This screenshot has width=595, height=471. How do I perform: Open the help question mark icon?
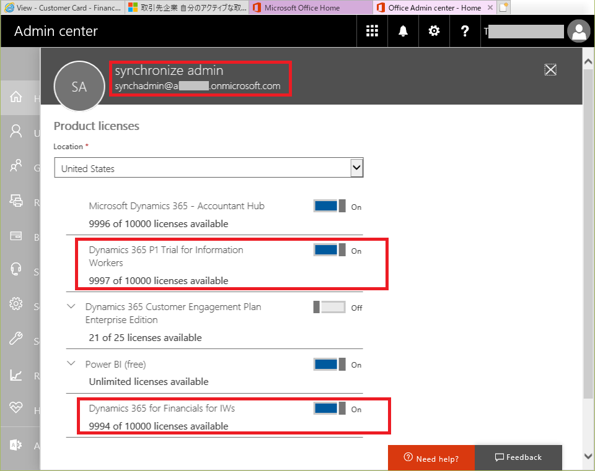click(465, 31)
